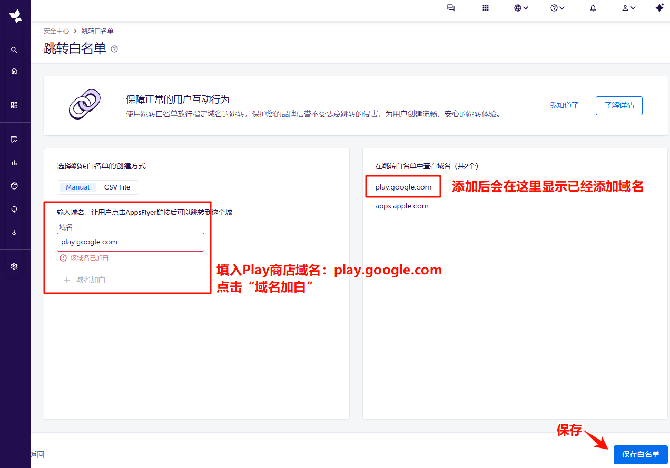Open the bar chart reports sidebar icon

pyautogui.click(x=14, y=163)
